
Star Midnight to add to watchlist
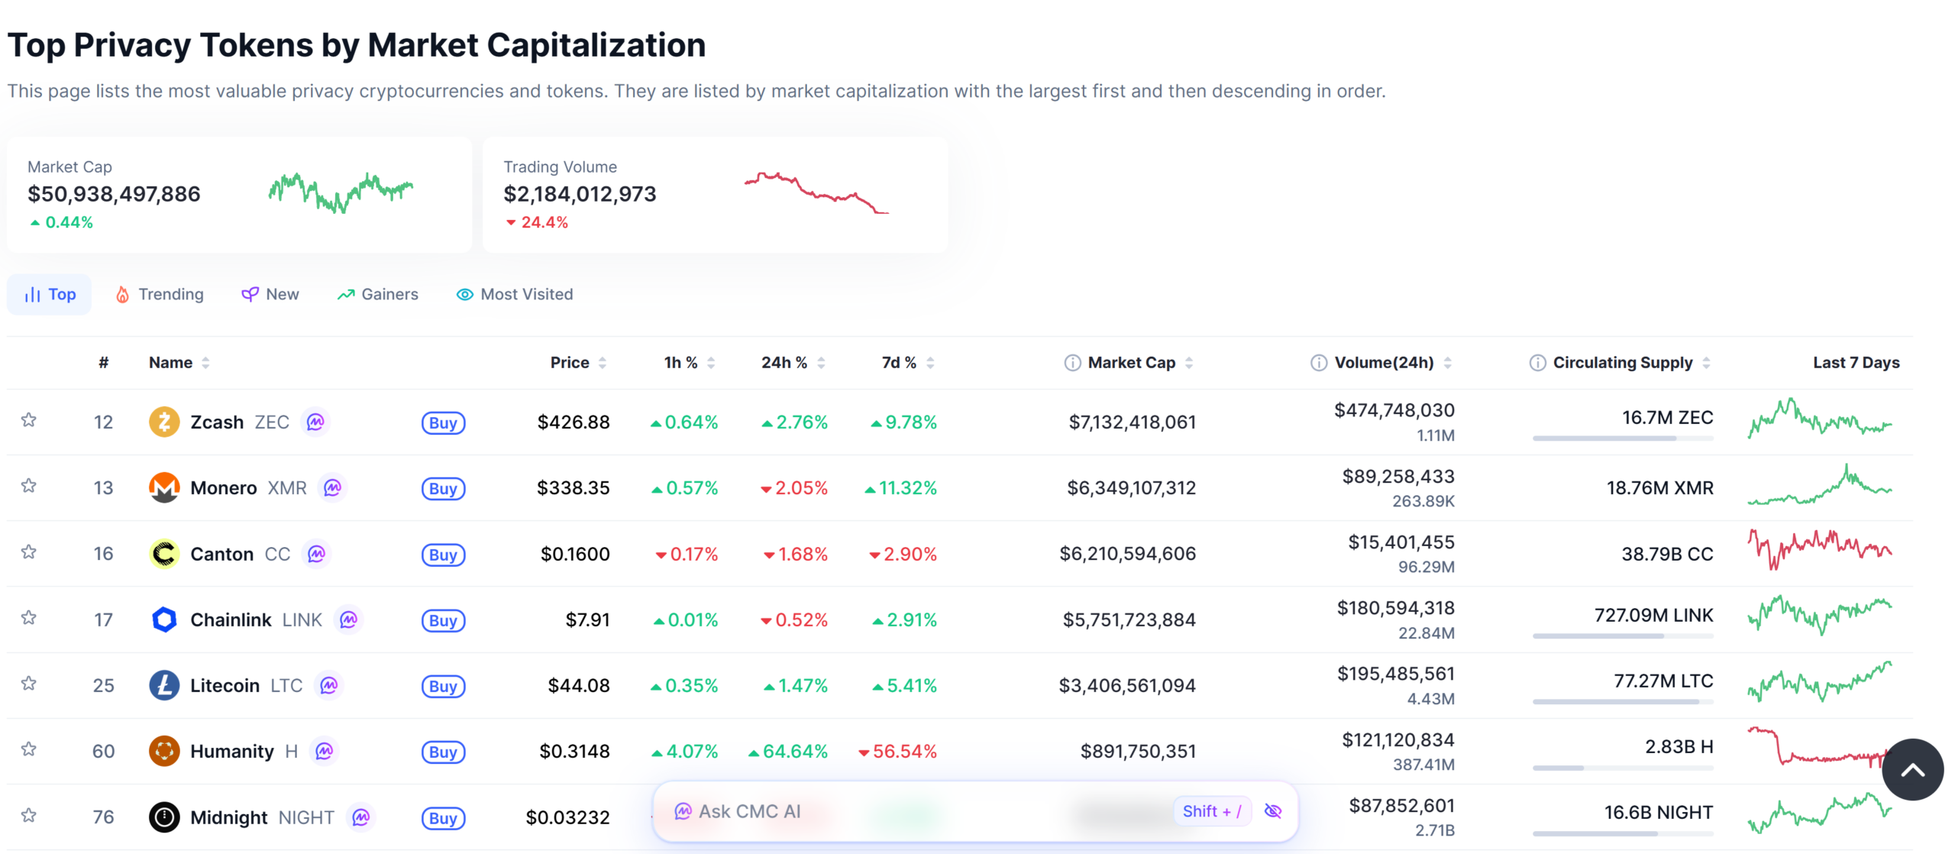tap(29, 816)
